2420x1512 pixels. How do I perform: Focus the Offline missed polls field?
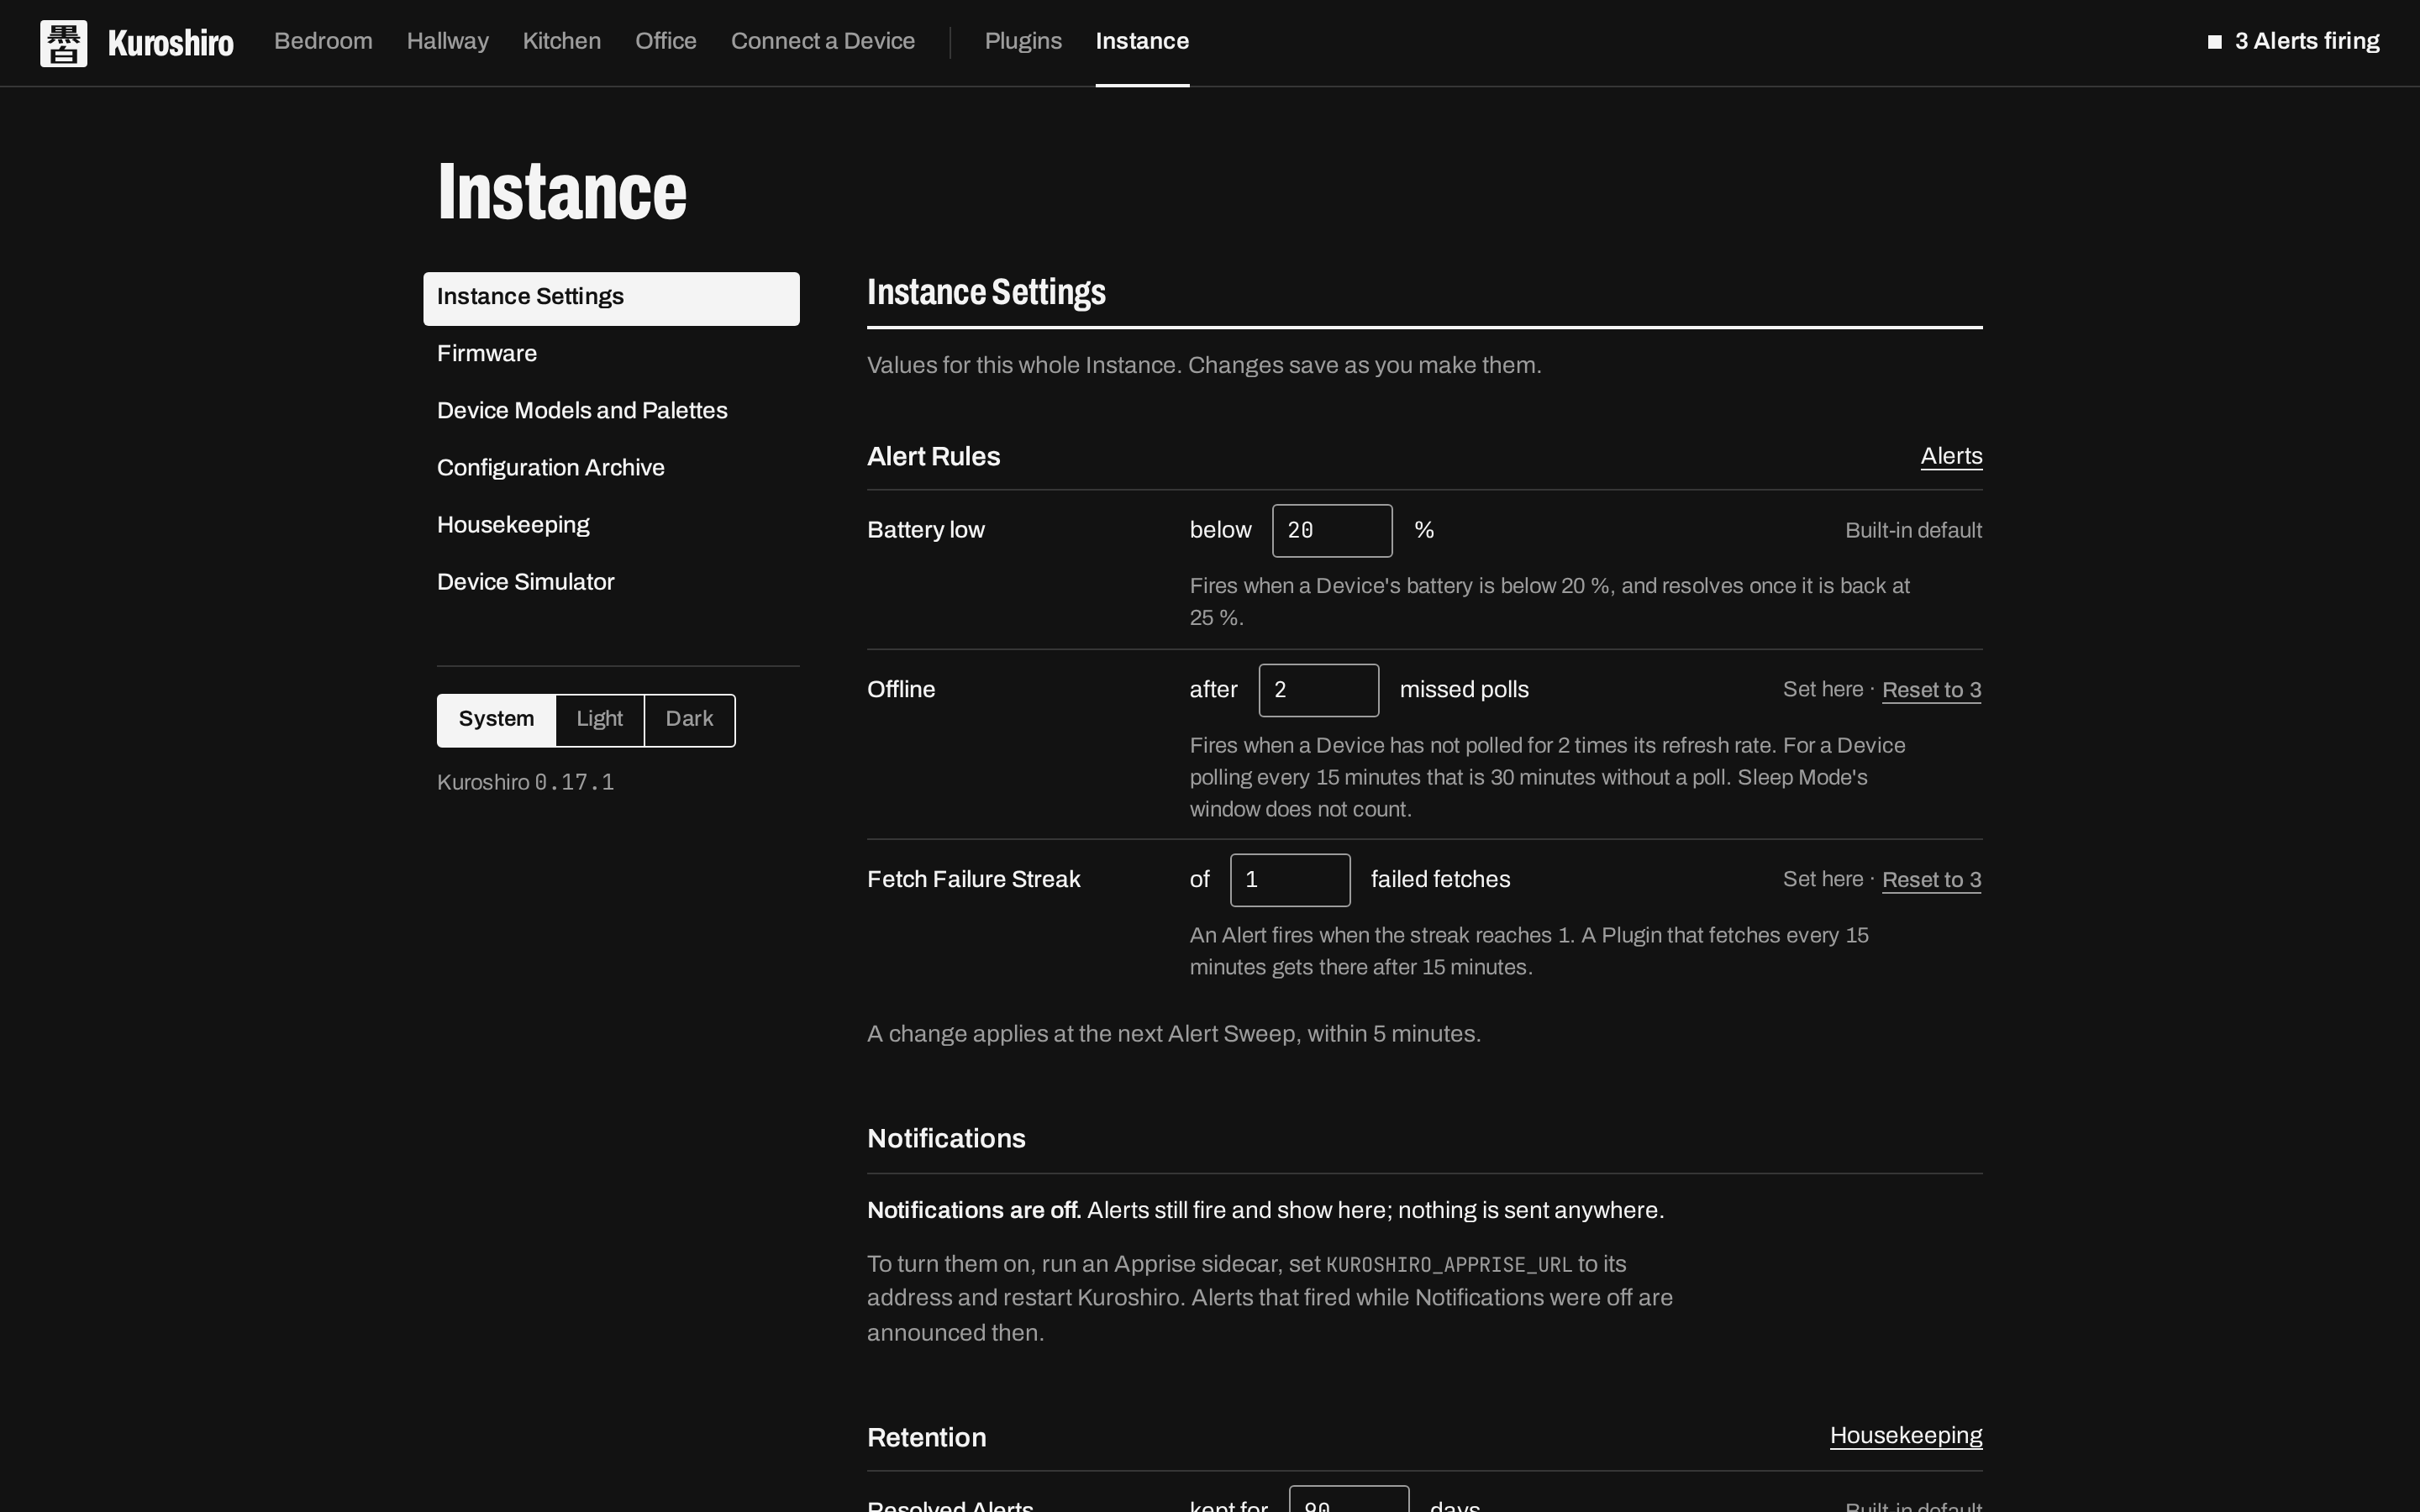tap(1318, 690)
